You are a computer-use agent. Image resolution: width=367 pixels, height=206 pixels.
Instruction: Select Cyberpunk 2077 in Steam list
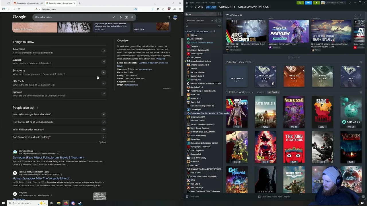click(x=198, y=117)
